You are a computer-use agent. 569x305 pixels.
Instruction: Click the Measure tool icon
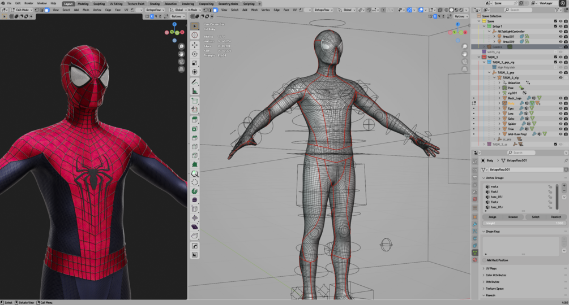point(195,90)
